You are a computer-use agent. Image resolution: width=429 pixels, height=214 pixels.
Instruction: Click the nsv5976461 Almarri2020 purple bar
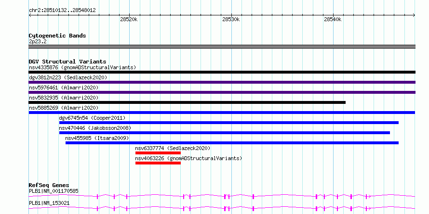point(222,92)
